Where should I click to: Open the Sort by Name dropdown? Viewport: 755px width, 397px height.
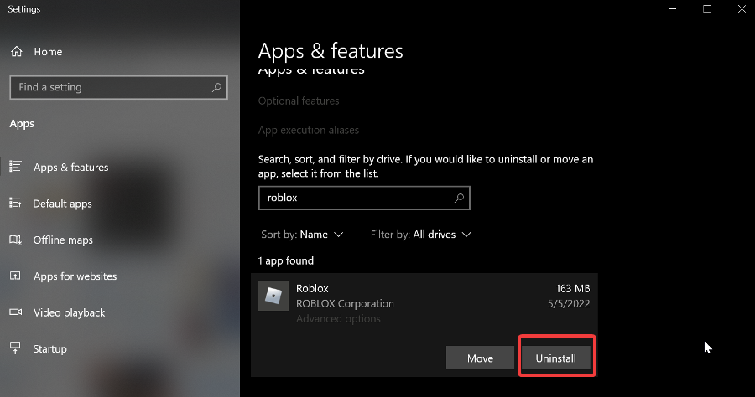[x=302, y=235]
